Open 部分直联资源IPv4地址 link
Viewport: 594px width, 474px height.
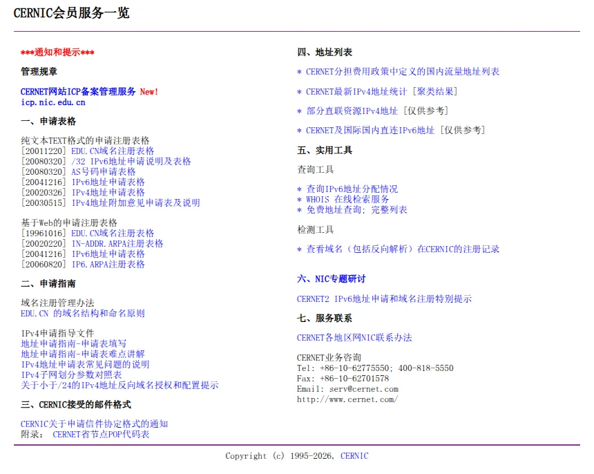point(352,111)
